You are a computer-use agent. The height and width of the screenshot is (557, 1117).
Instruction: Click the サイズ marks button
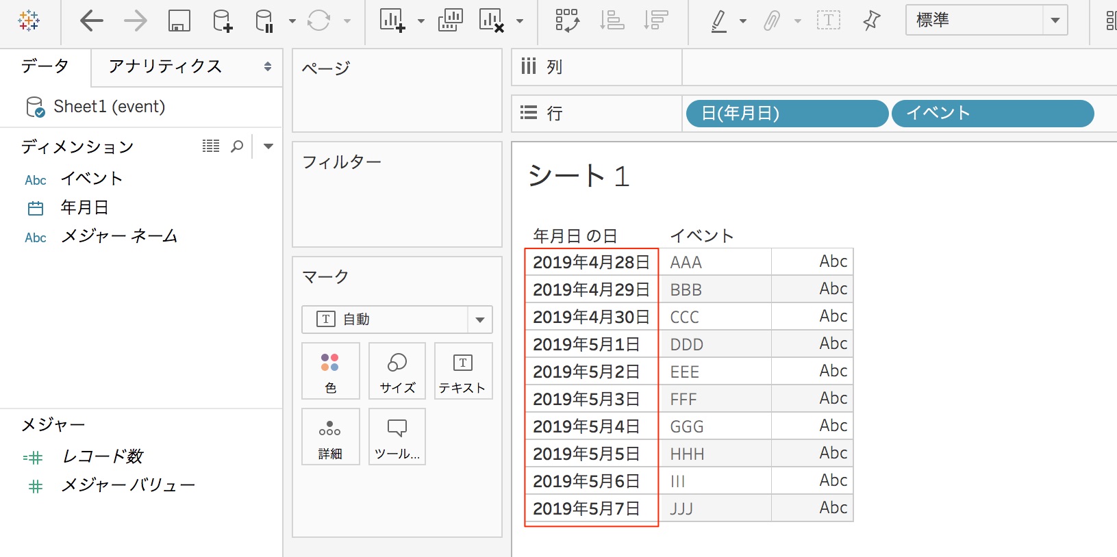(397, 372)
